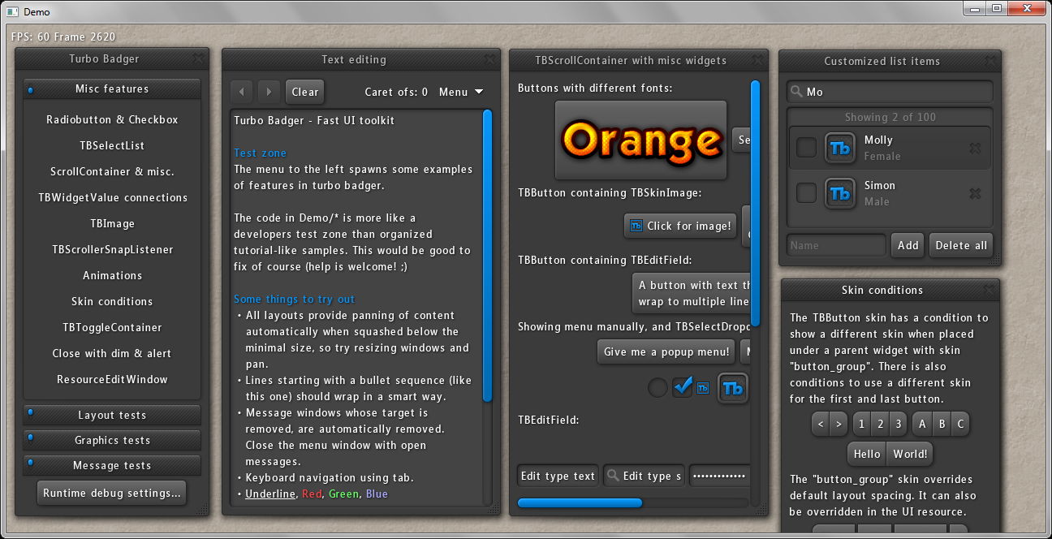Expand the Layout tests section
Image resolution: width=1052 pixels, height=539 pixels.
click(x=112, y=415)
